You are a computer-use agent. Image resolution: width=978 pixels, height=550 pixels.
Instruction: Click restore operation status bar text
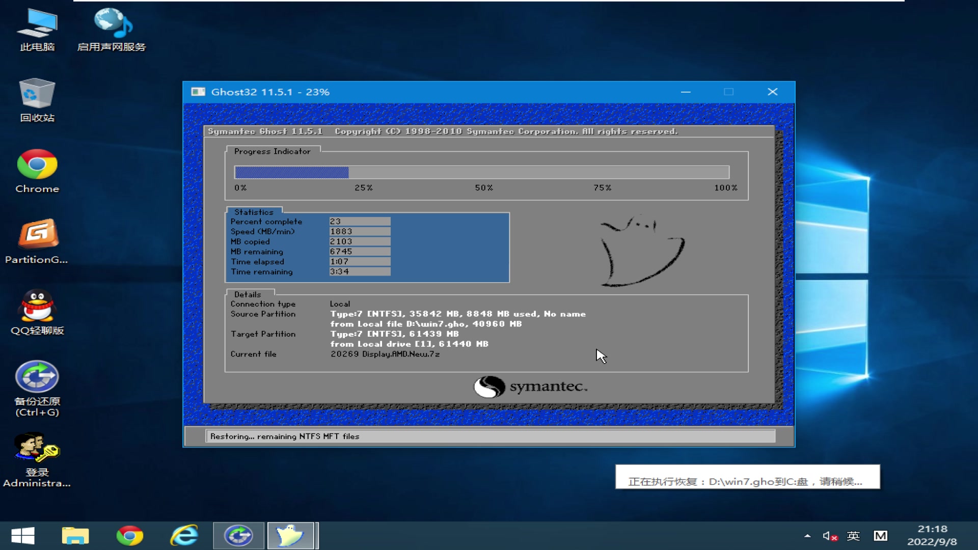(488, 436)
